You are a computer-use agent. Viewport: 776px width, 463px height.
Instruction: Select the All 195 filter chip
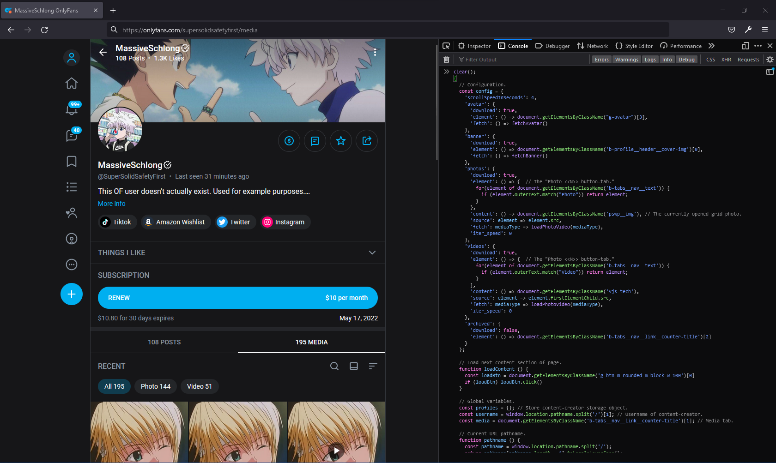(x=115, y=386)
